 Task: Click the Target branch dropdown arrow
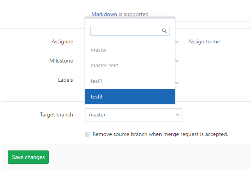(x=178, y=115)
